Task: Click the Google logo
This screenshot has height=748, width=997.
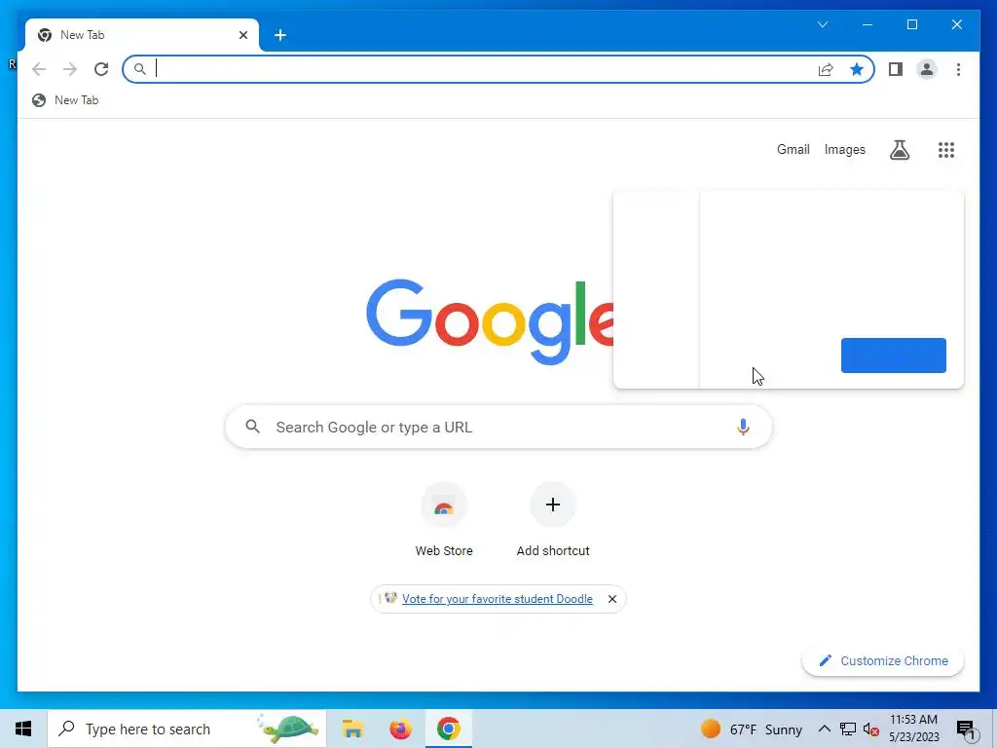Action: (x=490, y=321)
